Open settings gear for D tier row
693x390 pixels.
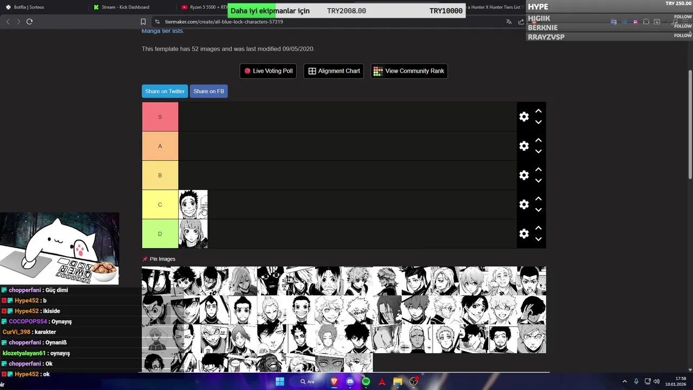pos(524,233)
